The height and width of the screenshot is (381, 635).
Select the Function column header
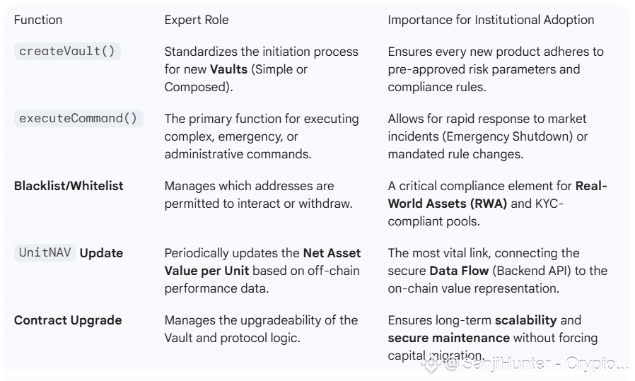click(38, 20)
